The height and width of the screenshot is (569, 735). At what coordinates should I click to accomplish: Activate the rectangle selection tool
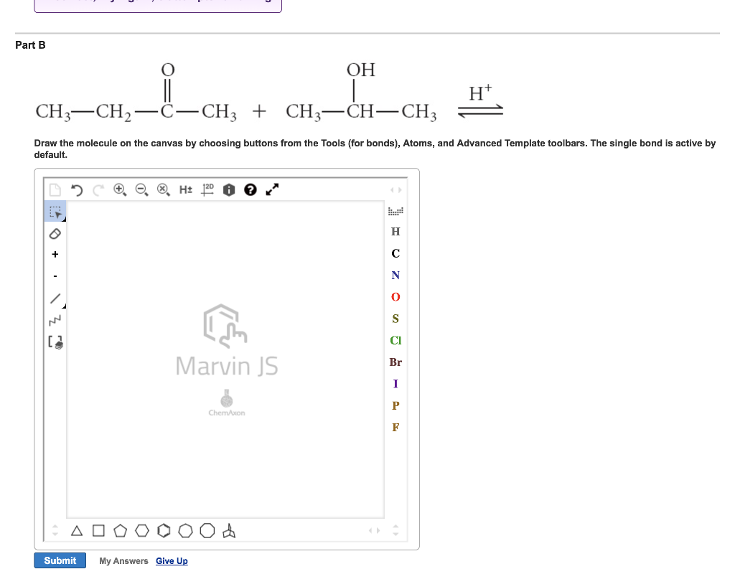[x=55, y=211]
